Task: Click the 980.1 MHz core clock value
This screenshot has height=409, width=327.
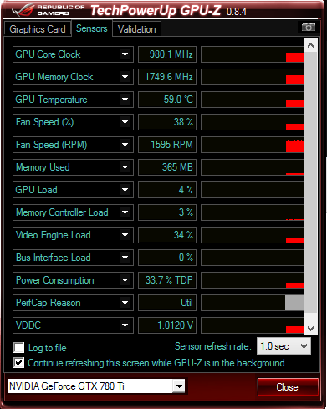Action: click(167, 54)
